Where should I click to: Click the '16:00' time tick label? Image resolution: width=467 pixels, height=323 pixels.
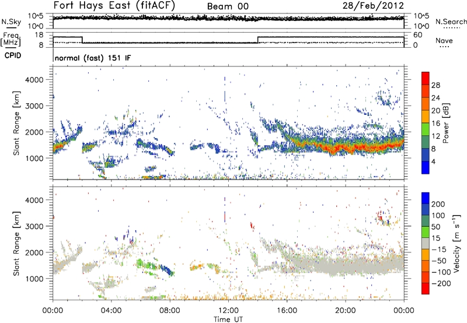pos(287,311)
